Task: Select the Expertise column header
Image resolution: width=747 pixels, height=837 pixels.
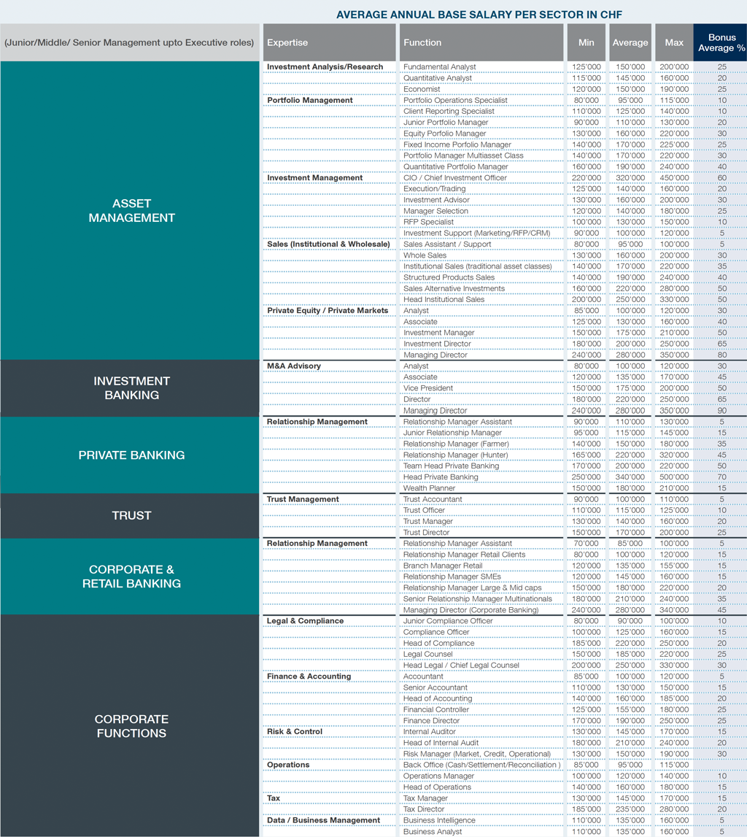Action: [x=329, y=42]
